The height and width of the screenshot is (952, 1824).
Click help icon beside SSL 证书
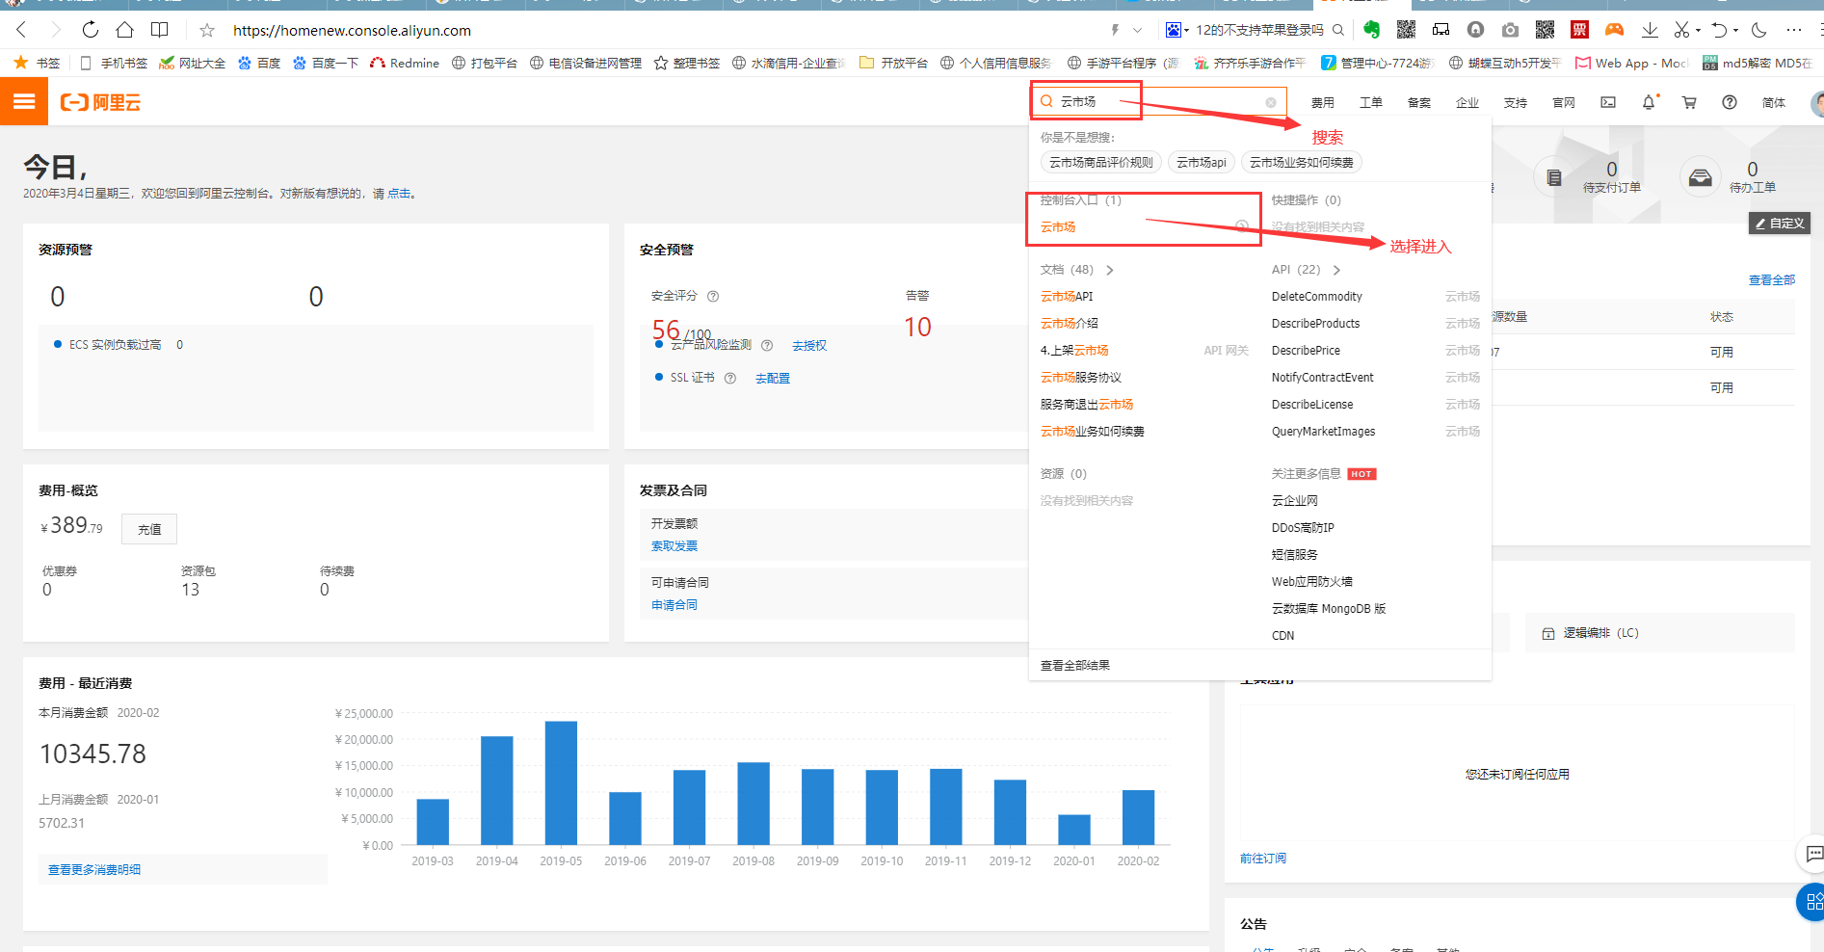point(730,379)
